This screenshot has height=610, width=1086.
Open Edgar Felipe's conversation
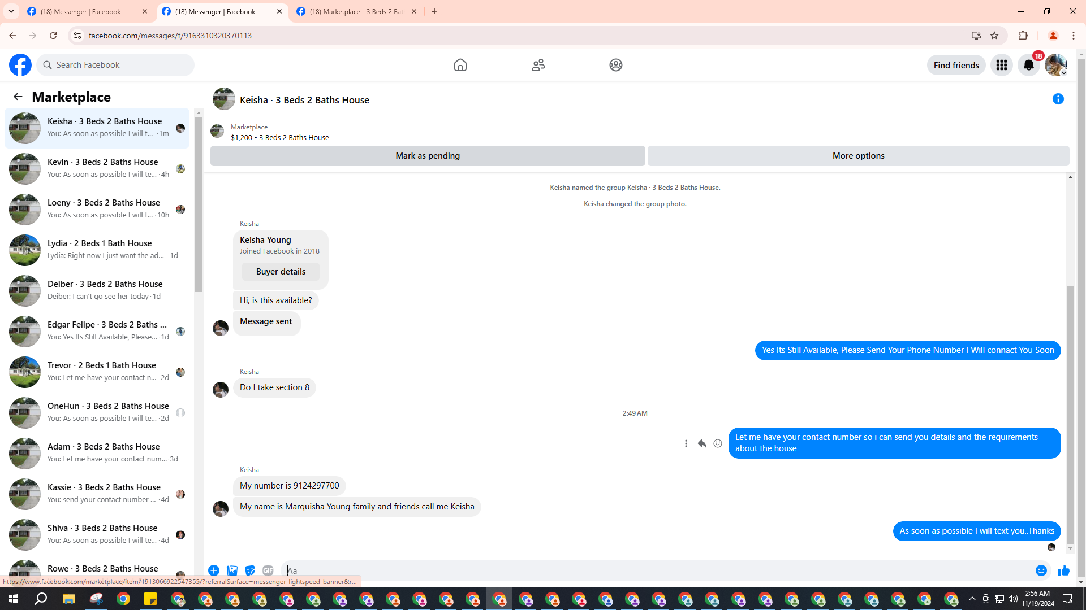click(x=97, y=331)
